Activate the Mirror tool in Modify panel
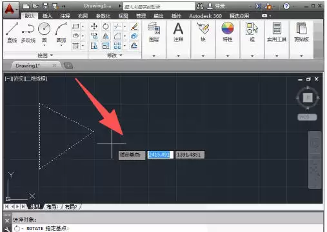Screen dimensions: 327x232 106,36
